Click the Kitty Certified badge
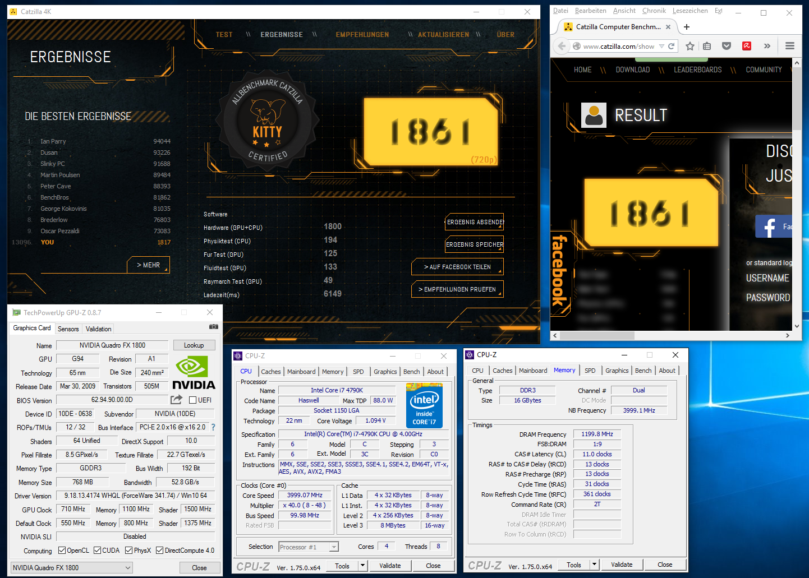 click(268, 121)
